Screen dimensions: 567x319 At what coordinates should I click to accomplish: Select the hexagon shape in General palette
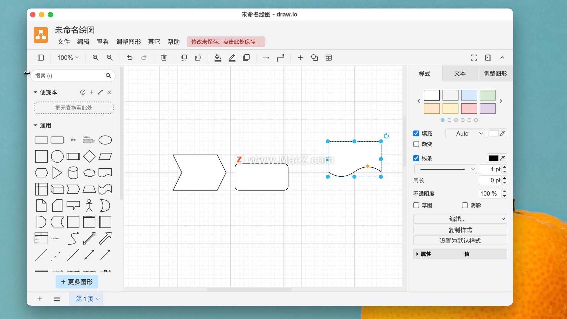[x=41, y=173]
